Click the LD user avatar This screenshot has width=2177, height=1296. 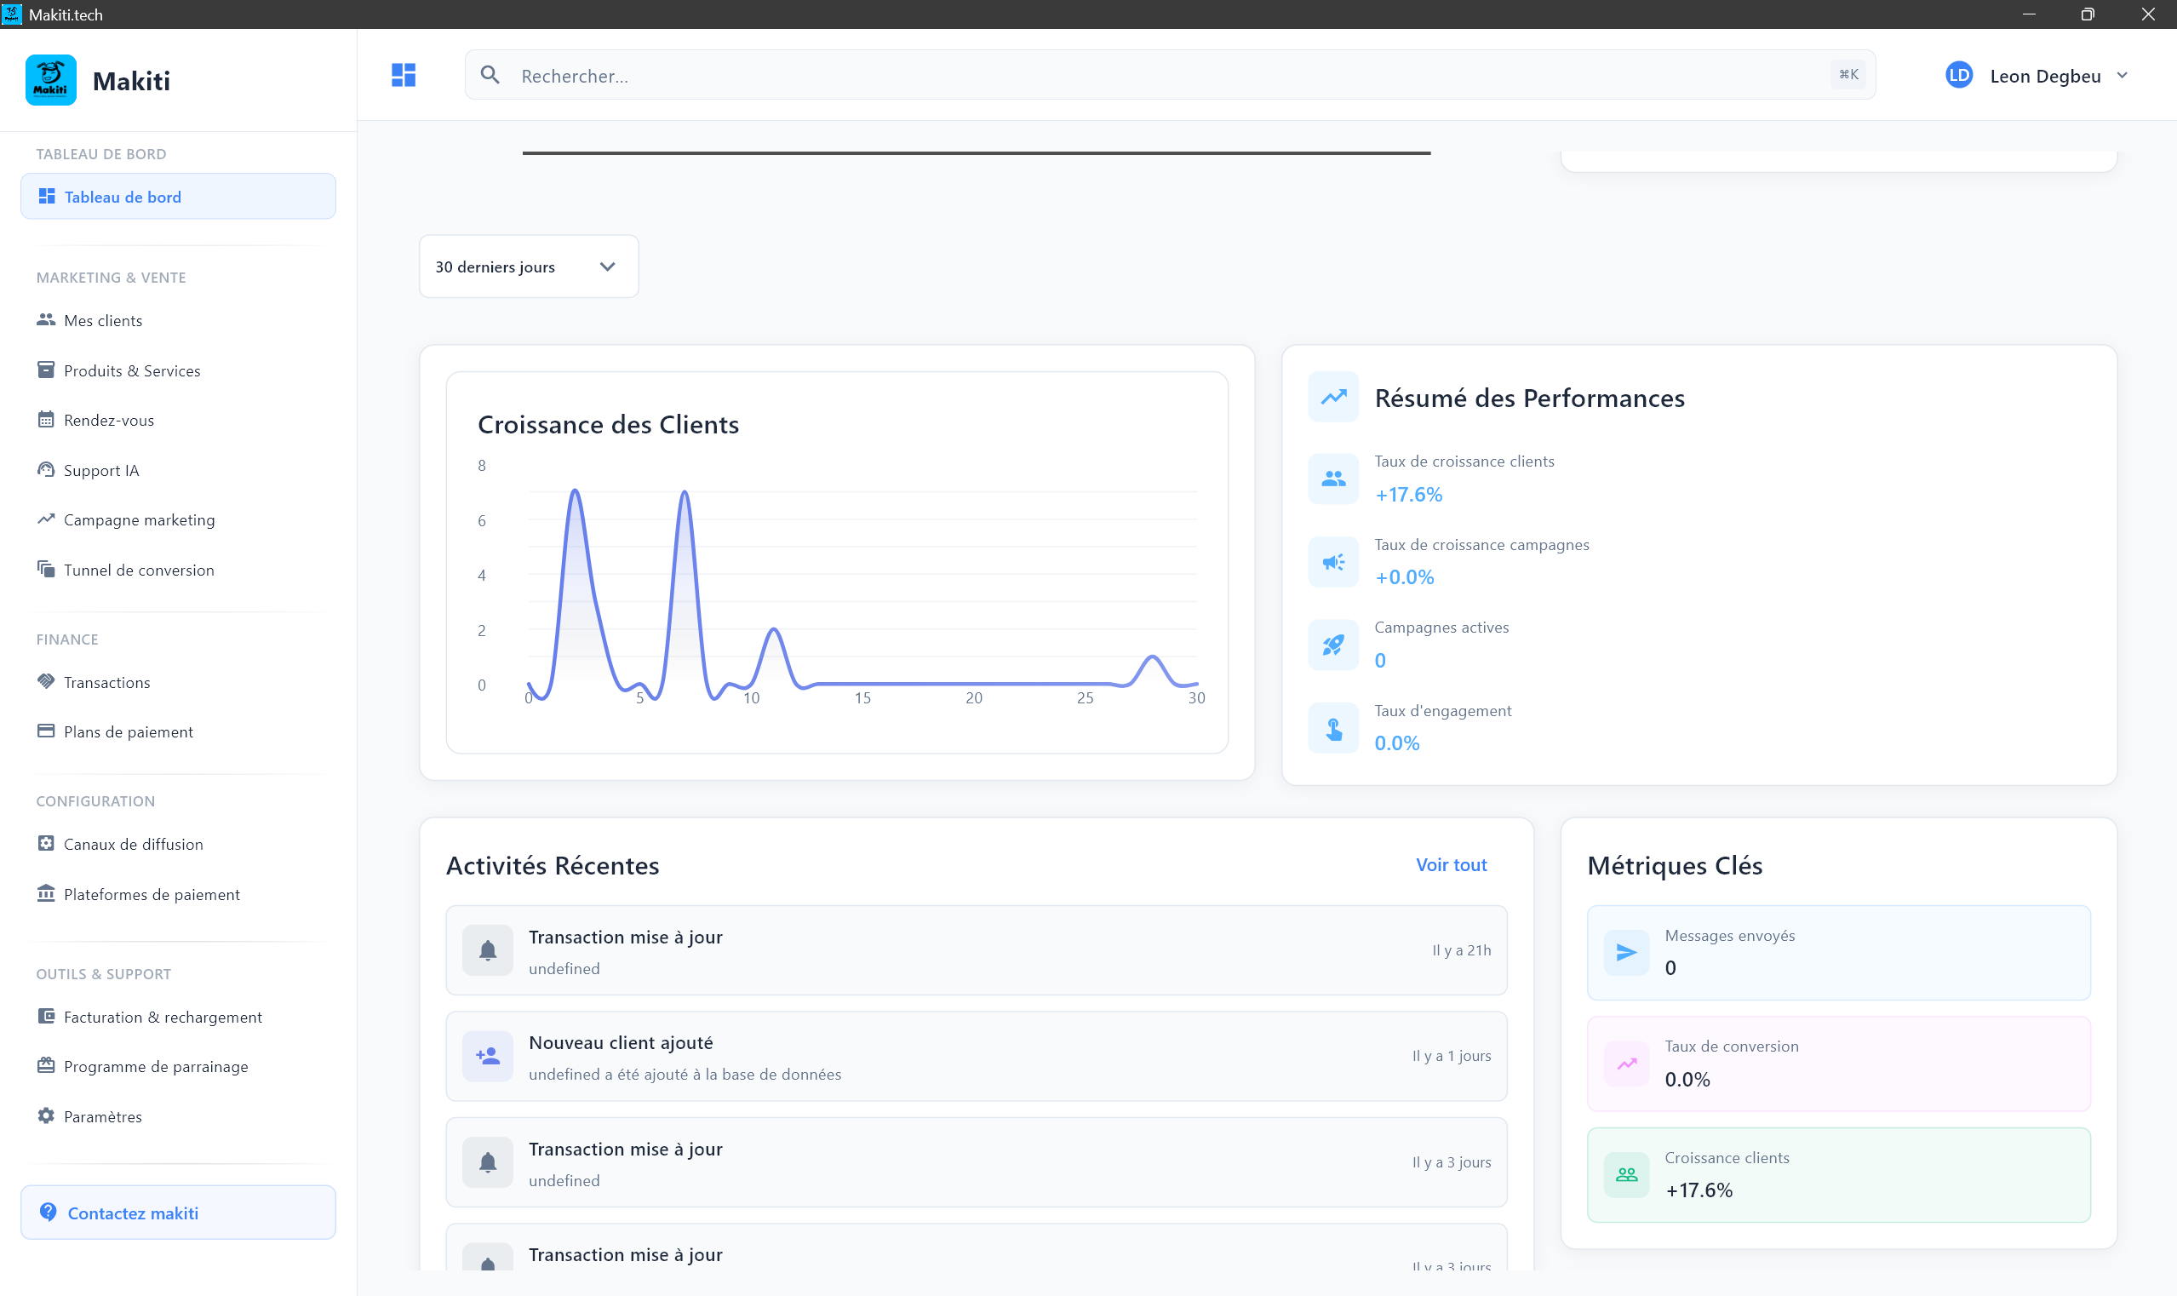1959,75
